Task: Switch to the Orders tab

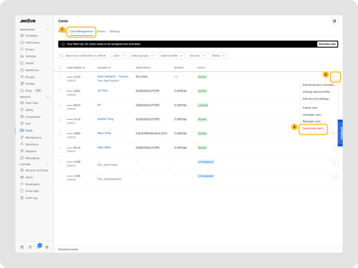Action: click(101, 31)
